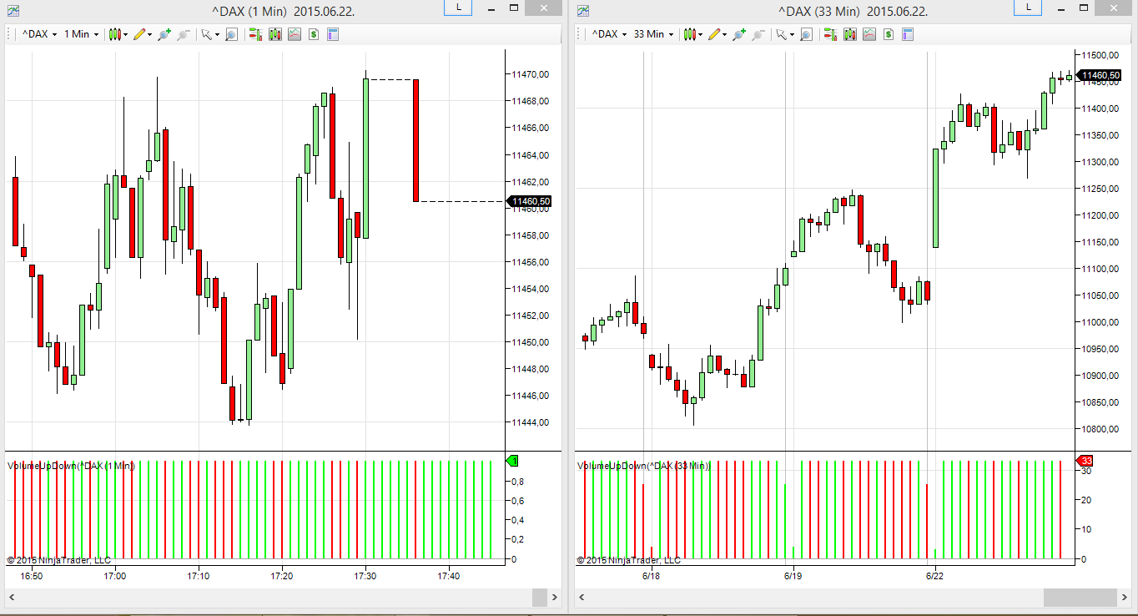The height and width of the screenshot is (616, 1138).
Task: Click the "6/22" date axis label
Action: [x=934, y=576]
